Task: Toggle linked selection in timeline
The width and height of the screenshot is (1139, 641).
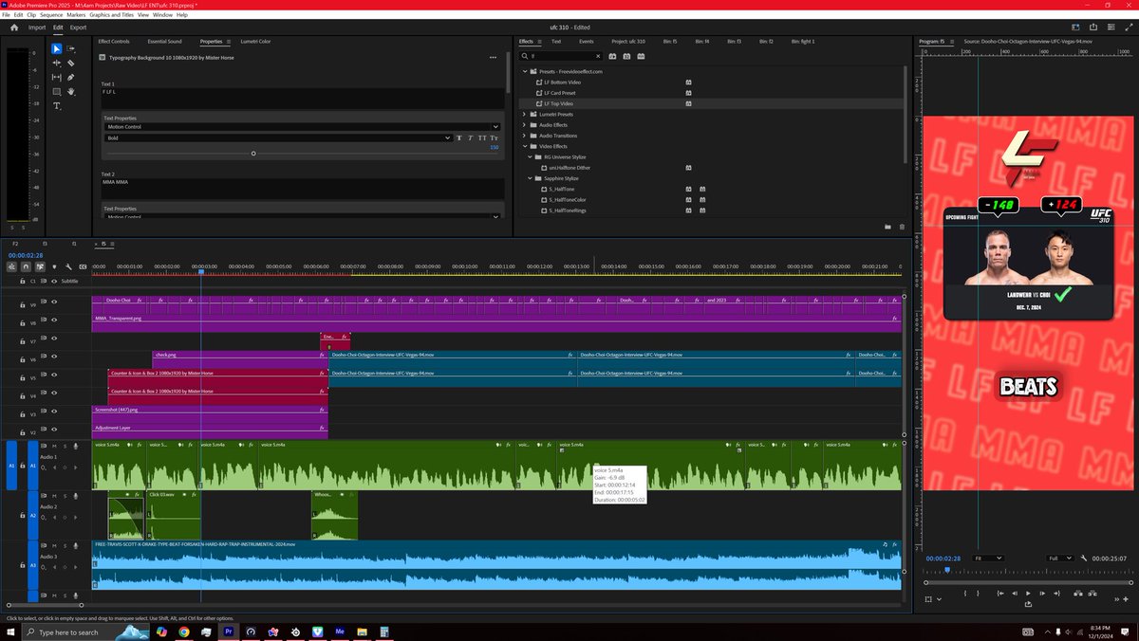Action: point(40,266)
